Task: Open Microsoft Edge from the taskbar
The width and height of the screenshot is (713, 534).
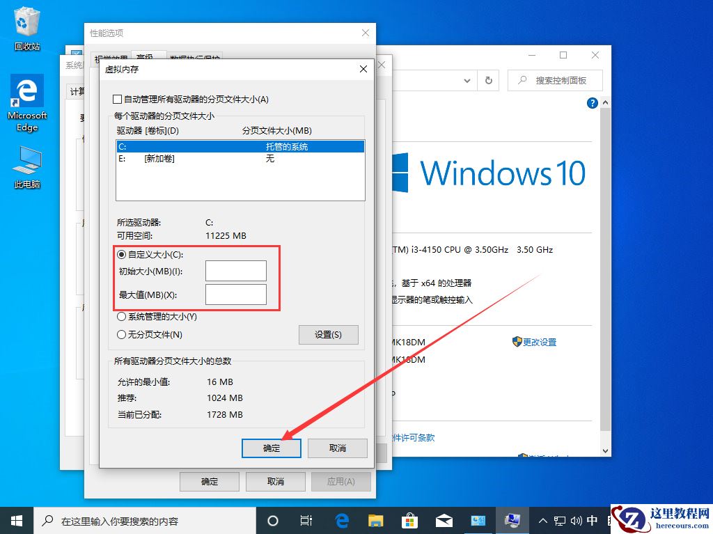Action: click(x=341, y=520)
